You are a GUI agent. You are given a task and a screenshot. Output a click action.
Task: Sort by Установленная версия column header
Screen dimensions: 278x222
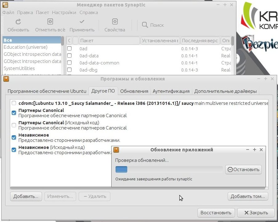click(x=160, y=41)
